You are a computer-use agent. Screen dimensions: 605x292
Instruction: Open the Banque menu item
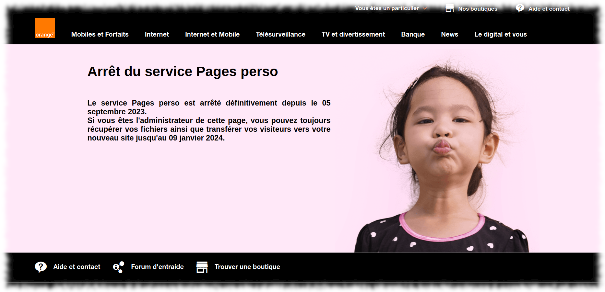(x=413, y=34)
